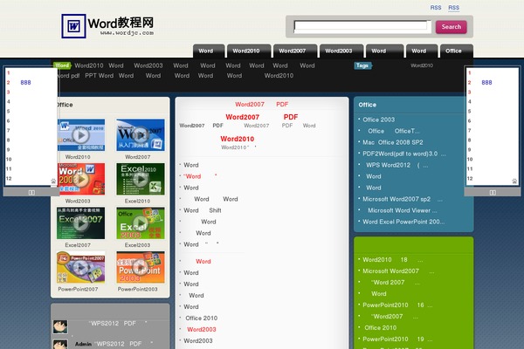The width and height of the screenshot is (524, 349).
Task: Open the Word2010 18 link in green panel
Action: coord(393,260)
